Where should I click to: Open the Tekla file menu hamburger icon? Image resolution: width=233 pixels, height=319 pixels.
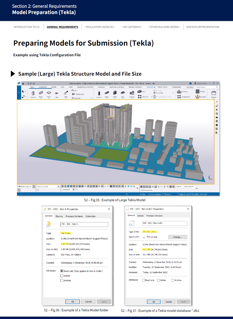(19, 92)
